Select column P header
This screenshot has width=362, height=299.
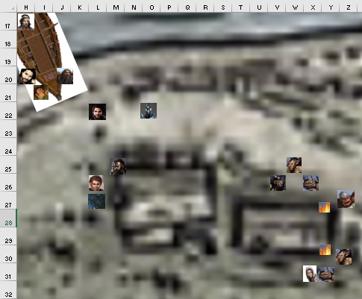click(169, 7)
